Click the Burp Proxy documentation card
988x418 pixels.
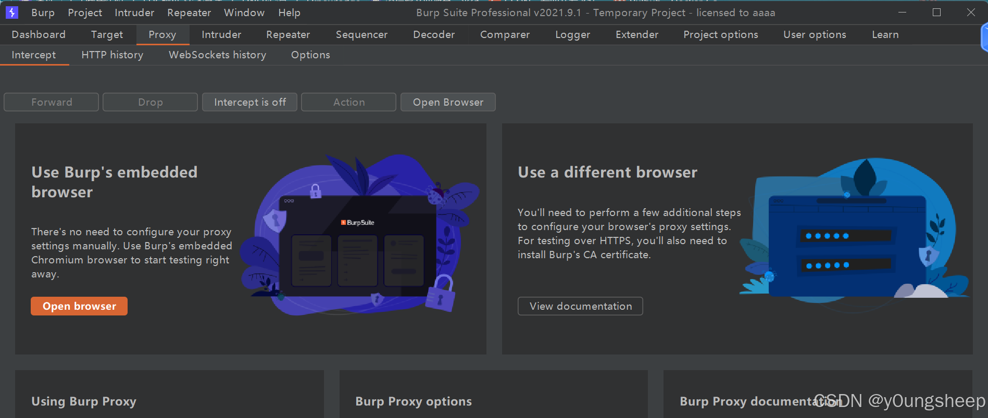click(x=818, y=394)
